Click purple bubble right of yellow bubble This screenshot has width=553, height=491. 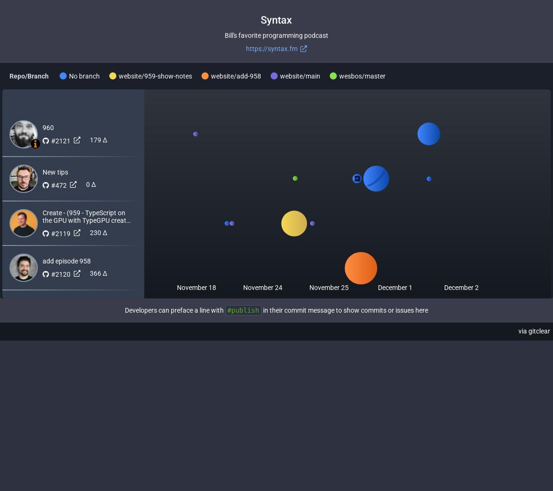[313, 223]
